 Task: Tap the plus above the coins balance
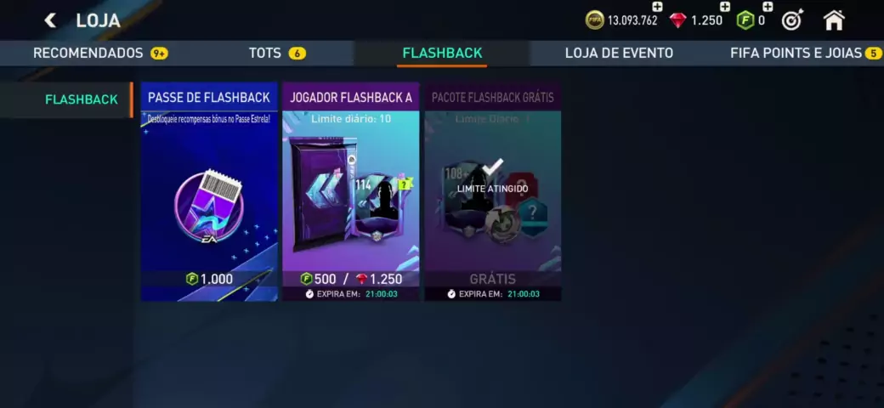point(657,7)
